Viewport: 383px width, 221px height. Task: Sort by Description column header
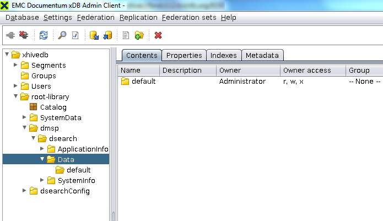point(188,71)
